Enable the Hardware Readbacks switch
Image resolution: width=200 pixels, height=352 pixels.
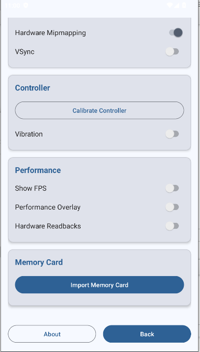172,226
